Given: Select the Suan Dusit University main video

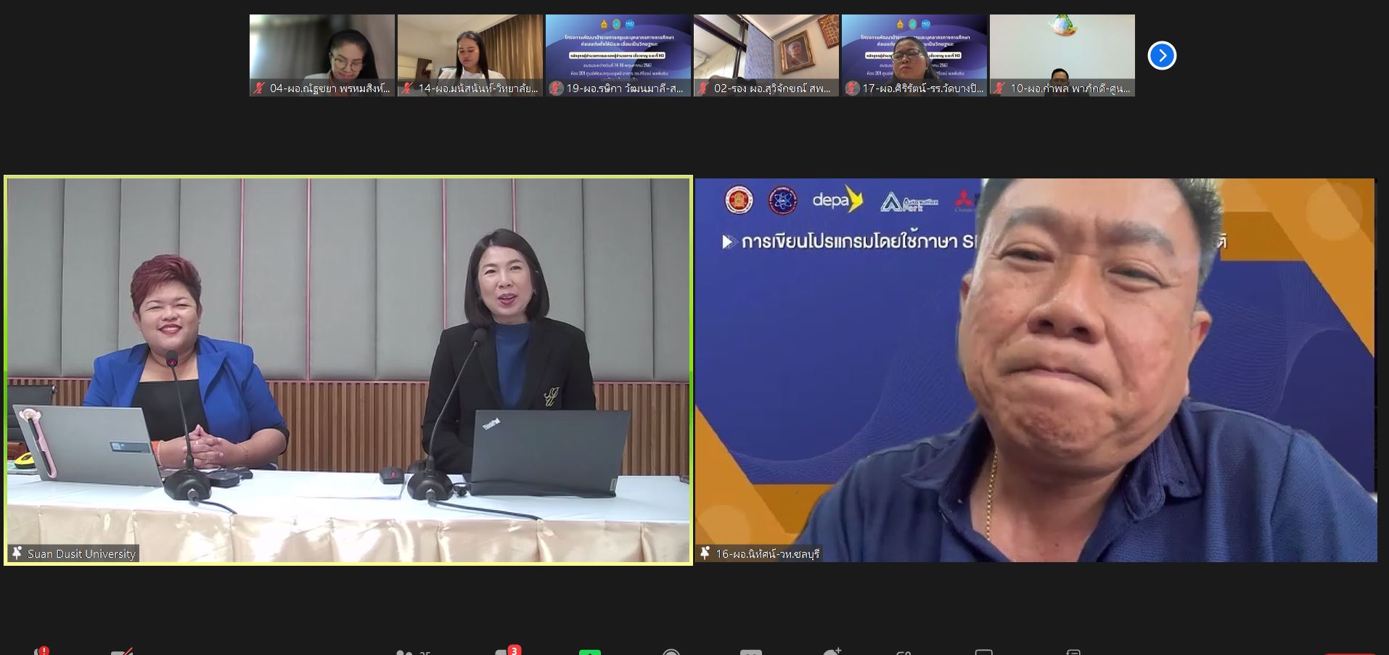Looking at the screenshot, I should point(348,363).
